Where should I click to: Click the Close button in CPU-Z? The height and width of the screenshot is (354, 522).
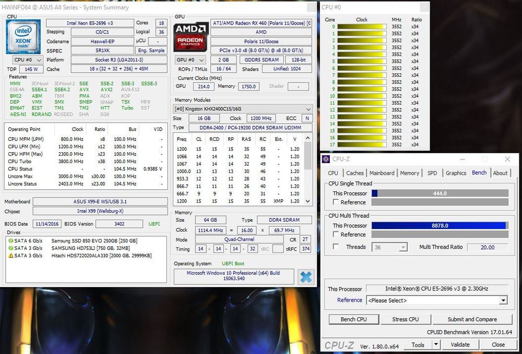[498, 345]
